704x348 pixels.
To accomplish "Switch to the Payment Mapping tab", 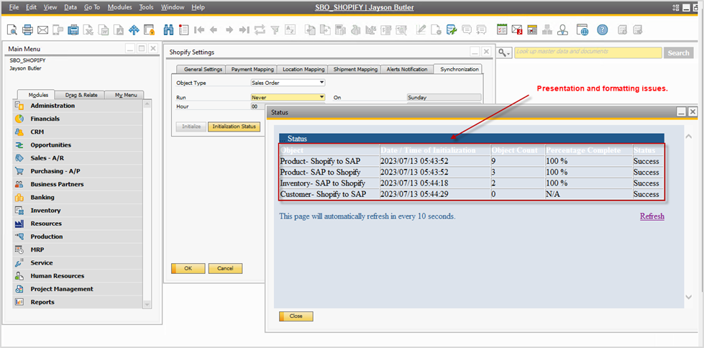I will (252, 69).
